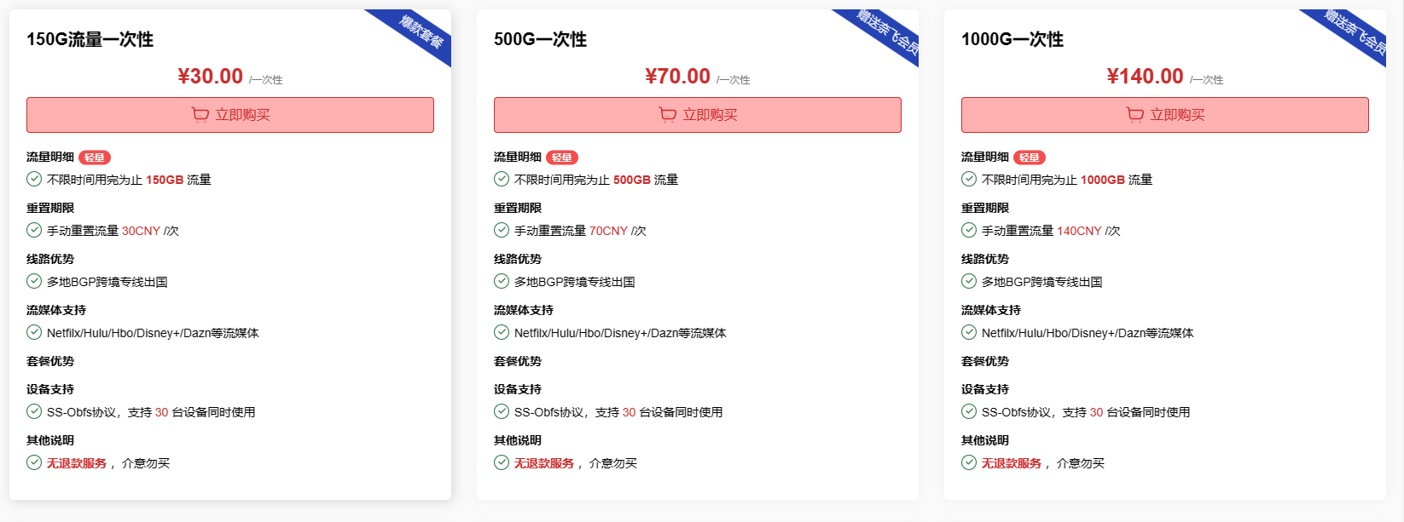Click the 1000G一次性 plan title
Image resolution: width=1404 pixels, height=522 pixels.
[x=1012, y=39]
